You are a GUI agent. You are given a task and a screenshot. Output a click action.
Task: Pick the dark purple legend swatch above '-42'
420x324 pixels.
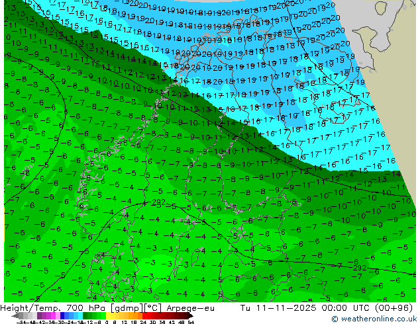click(39, 316)
